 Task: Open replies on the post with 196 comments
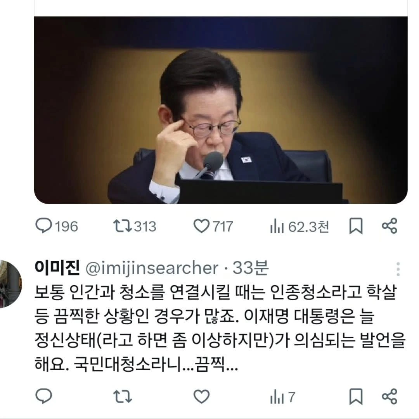[x=57, y=226]
